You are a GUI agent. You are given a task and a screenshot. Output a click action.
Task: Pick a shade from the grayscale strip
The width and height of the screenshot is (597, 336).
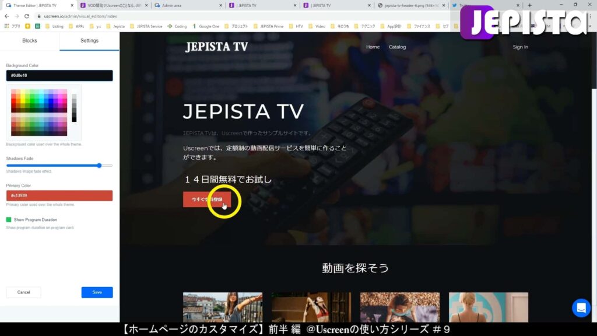pyautogui.click(x=74, y=108)
